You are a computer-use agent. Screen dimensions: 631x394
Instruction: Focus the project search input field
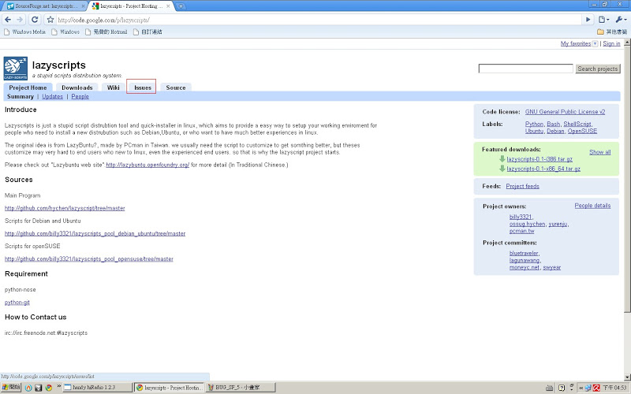(525, 69)
